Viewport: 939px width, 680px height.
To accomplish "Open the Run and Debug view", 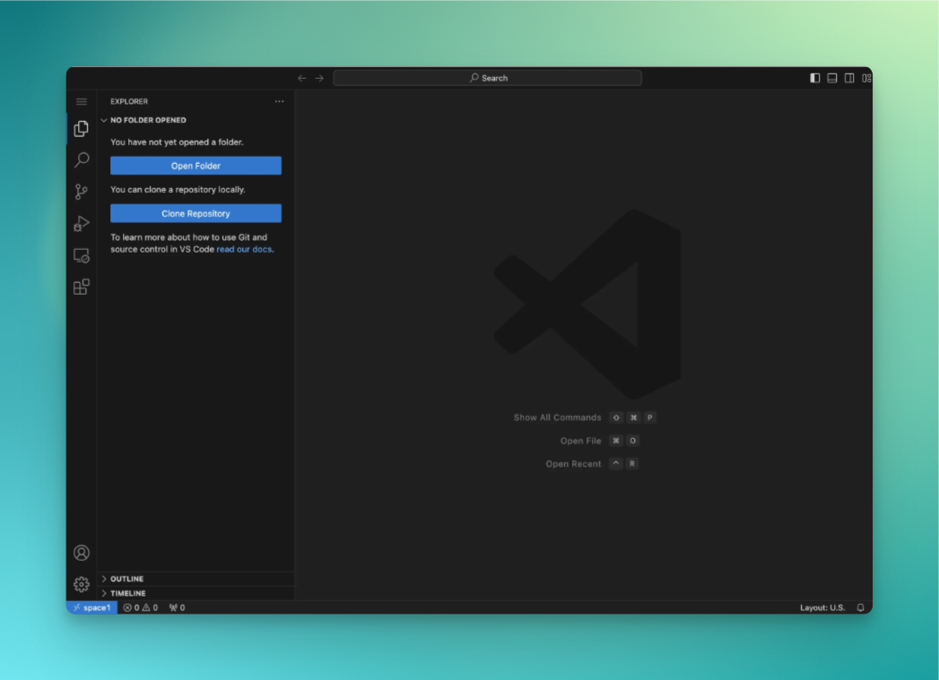I will [82, 223].
